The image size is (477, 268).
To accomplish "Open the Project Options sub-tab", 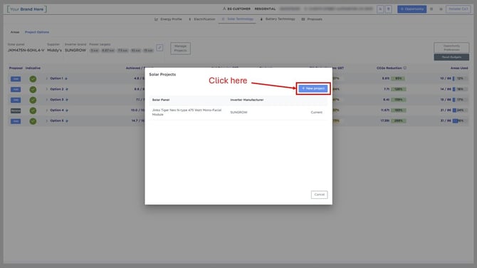I will [x=37, y=32].
